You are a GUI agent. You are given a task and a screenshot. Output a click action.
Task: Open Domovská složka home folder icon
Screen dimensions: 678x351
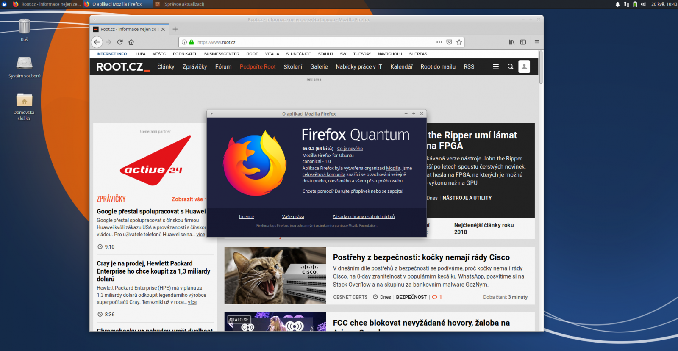point(24,107)
